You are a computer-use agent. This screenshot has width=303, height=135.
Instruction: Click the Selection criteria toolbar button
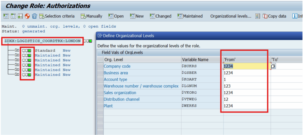point(57,16)
